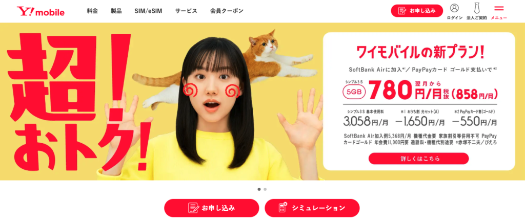Open the ログイン user icon

click(454, 8)
